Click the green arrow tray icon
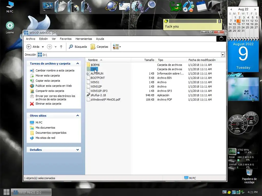262x196 pixels. click(243, 192)
